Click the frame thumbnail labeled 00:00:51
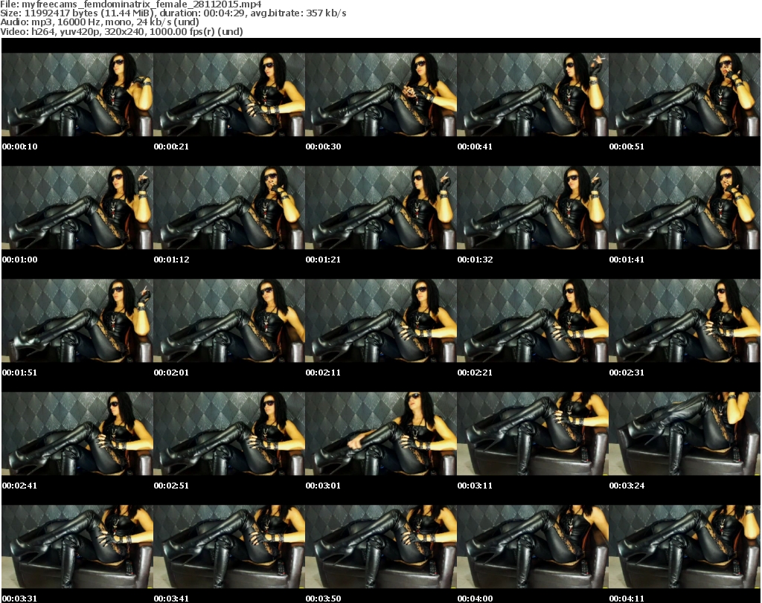This screenshot has width=762, height=603. click(685, 94)
